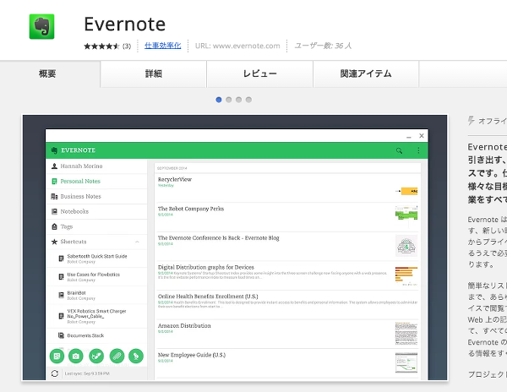Click the Evernote elephant app icon

click(41, 26)
